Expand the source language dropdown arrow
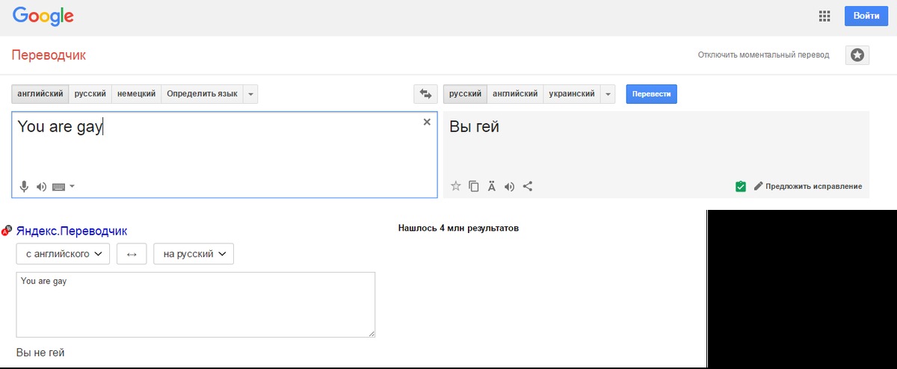Image resolution: width=897 pixels, height=369 pixels. click(x=250, y=94)
